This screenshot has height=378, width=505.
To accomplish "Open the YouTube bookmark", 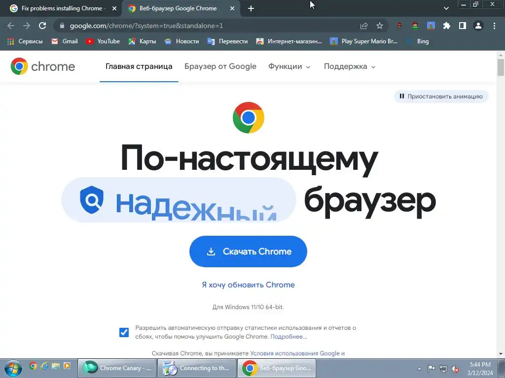I will tap(103, 41).
